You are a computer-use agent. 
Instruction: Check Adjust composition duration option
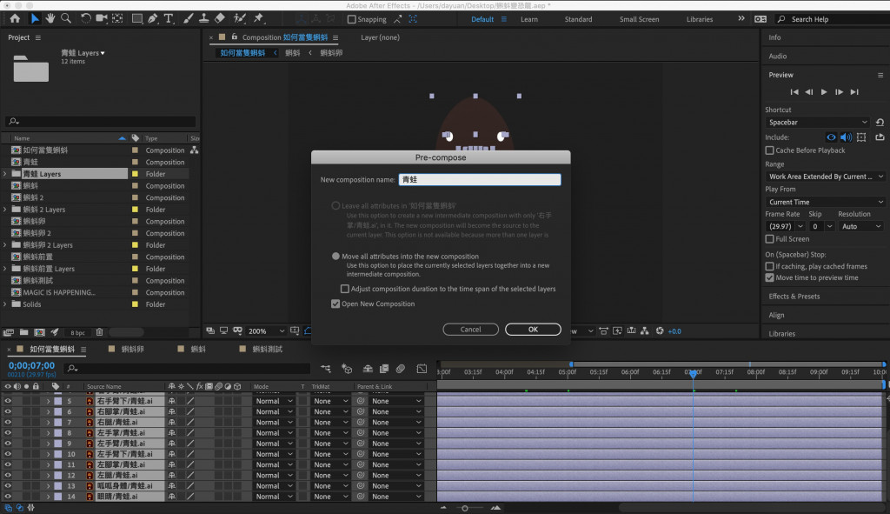coord(344,289)
